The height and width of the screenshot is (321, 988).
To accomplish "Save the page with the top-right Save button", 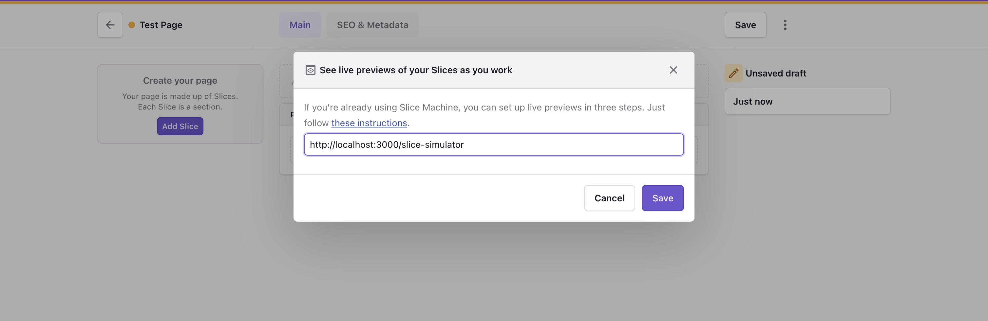I will pyautogui.click(x=745, y=25).
